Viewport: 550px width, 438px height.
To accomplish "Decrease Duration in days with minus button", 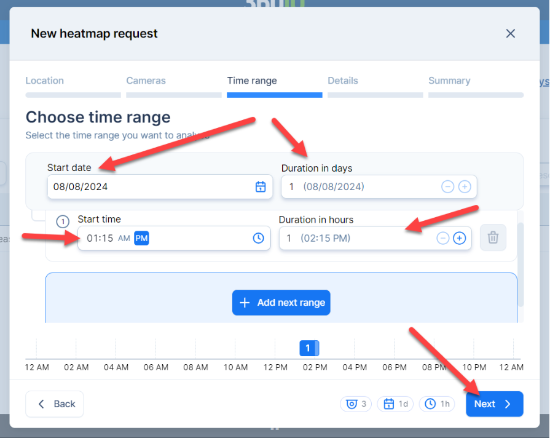I will (x=448, y=186).
